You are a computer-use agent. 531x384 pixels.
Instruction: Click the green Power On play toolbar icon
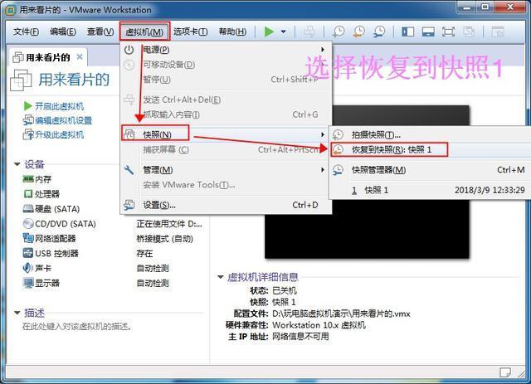(269, 32)
